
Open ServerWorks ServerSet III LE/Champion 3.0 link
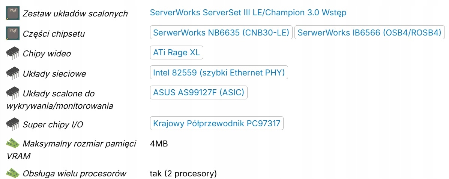click(x=248, y=12)
